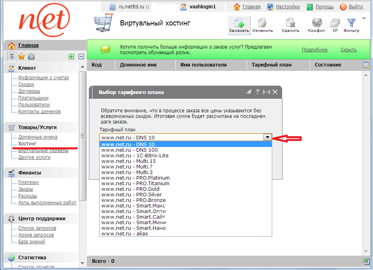
Task: Click the Изменить (Edit) toolbar icon
Action: (x=262, y=25)
